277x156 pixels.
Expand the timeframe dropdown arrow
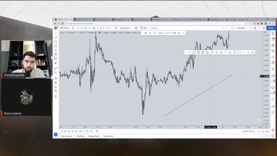112,28
